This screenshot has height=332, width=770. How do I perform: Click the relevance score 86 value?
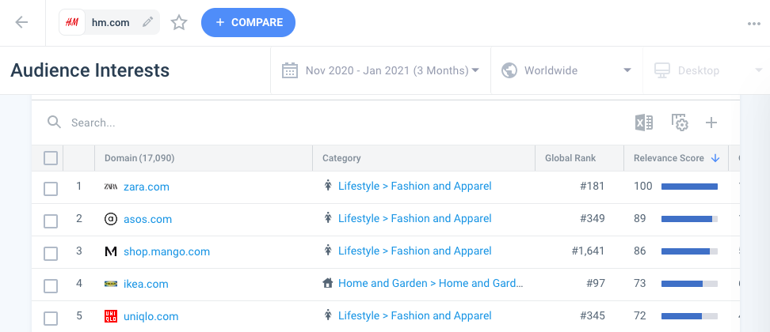point(640,251)
